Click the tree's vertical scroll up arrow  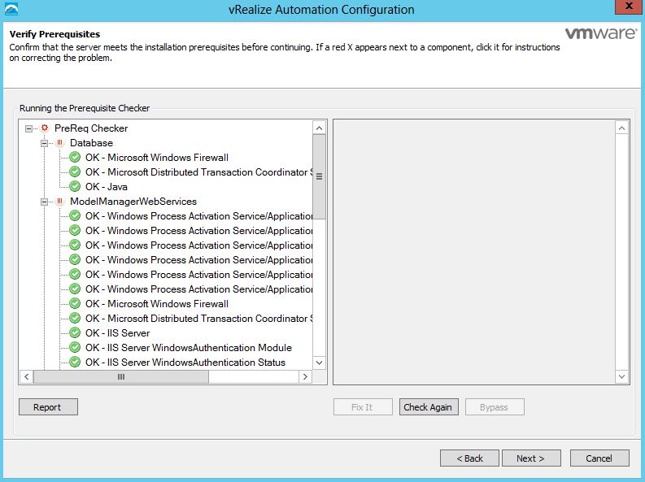coord(319,128)
